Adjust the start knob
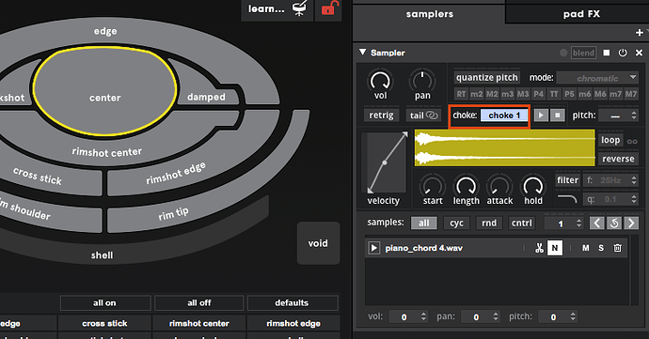The image size is (649, 339). coord(432,186)
